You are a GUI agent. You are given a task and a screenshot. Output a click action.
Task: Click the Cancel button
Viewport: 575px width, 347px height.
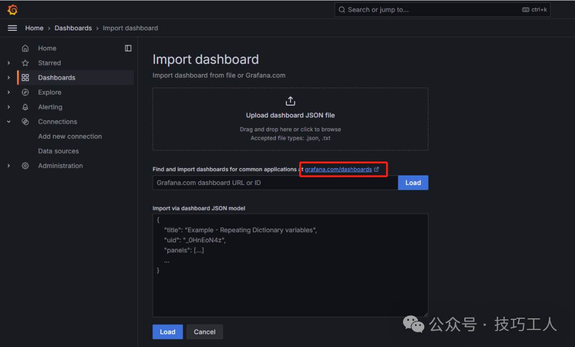click(x=204, y=332)
